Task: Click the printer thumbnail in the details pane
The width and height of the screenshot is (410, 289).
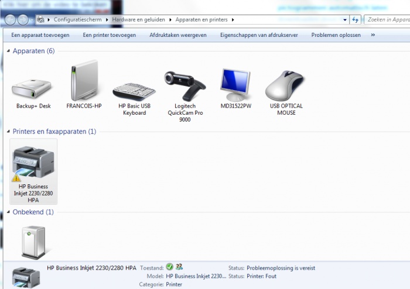Action: 26,278
